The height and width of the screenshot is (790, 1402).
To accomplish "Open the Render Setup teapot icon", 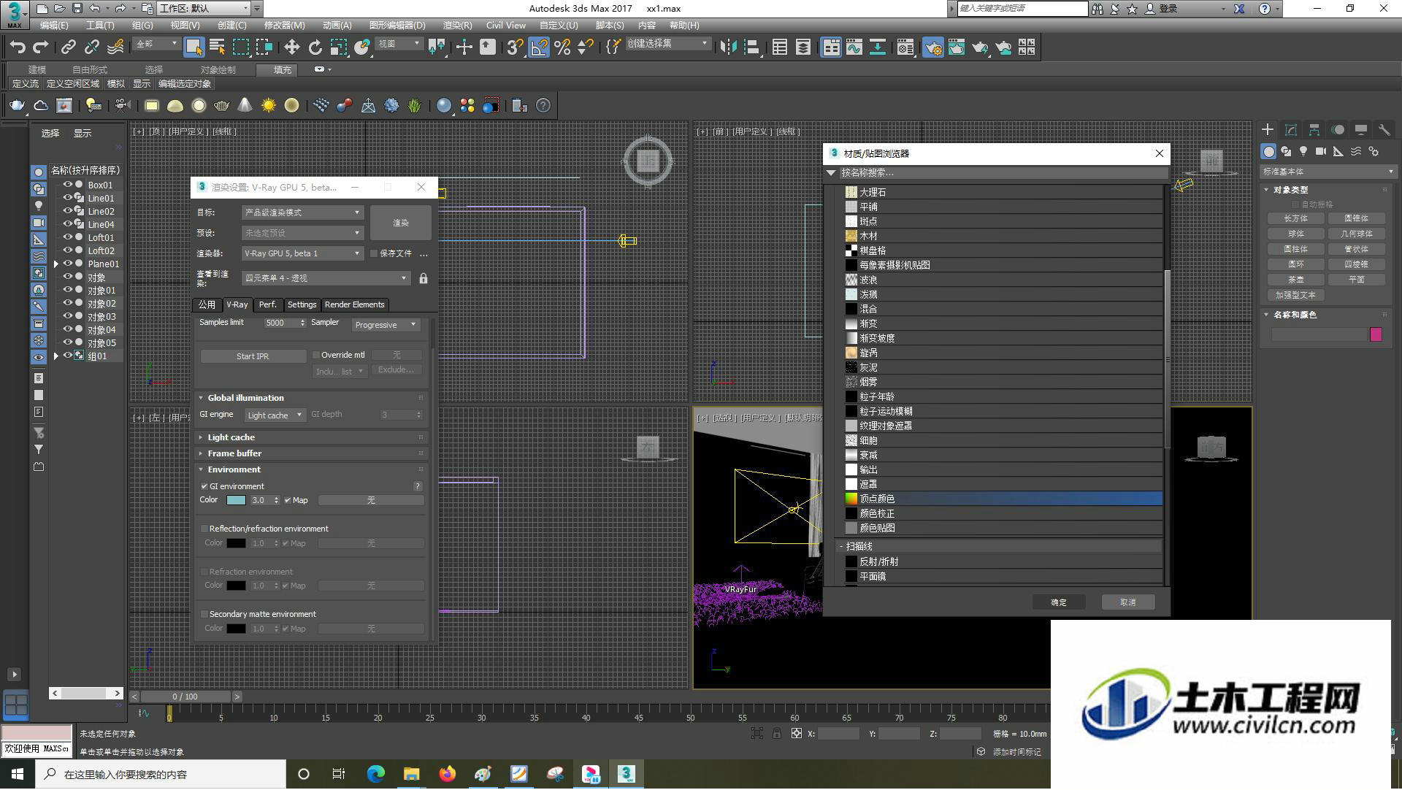I will click(x=933, y=47).
